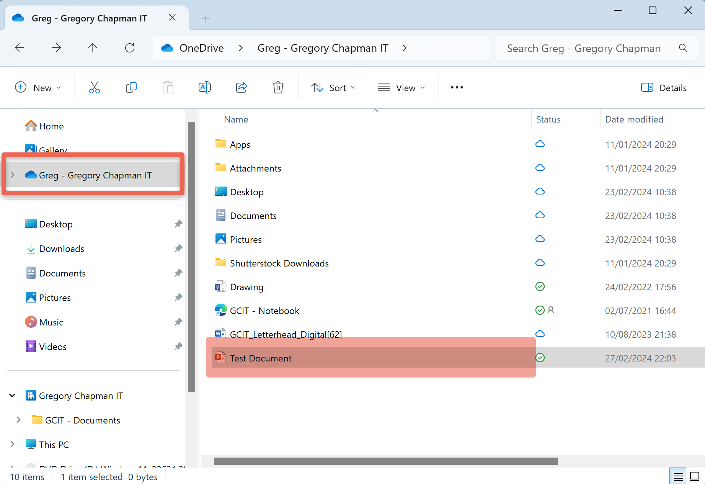Open the Sort options dropdown

(333, 88)
